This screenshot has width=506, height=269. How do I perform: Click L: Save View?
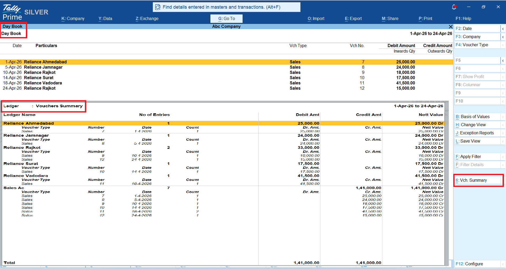click(478, 141)
